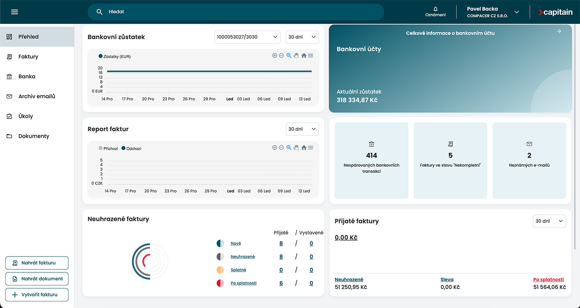Expand the Přijaté faktury 30 dní dropdown
This screenshot has height=308, width=580.
coord(549,221)
